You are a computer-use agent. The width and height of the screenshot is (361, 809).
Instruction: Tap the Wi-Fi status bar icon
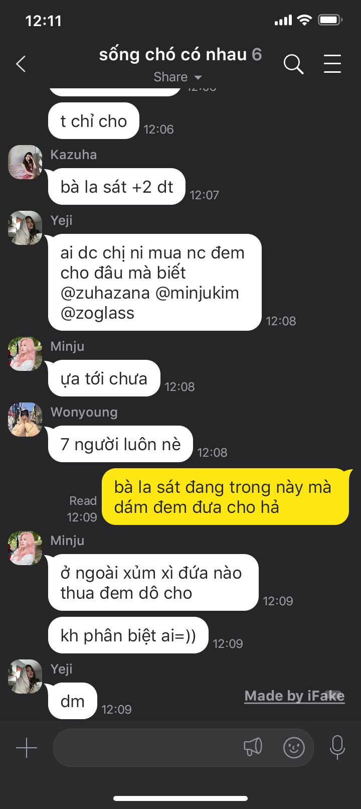coord(304,20)
